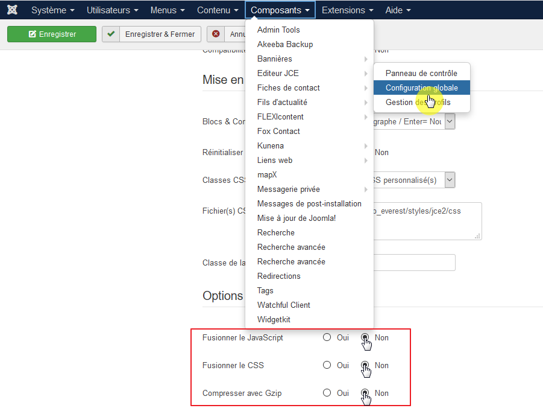
Task: Select Non for Fusionner le JavaScript
Action: [365, 337]
